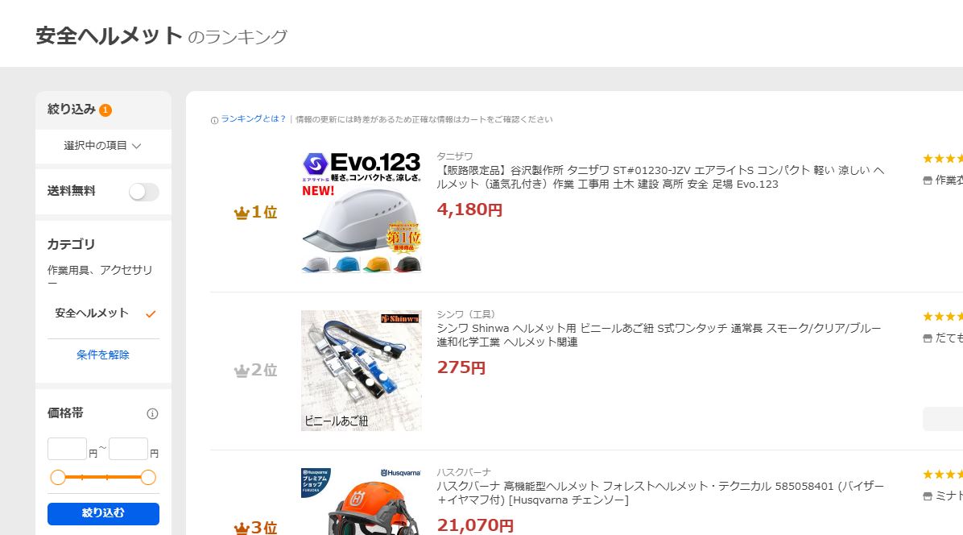Click the price range info icon
The height and width of the screenshot is (535, 963).
152,414
